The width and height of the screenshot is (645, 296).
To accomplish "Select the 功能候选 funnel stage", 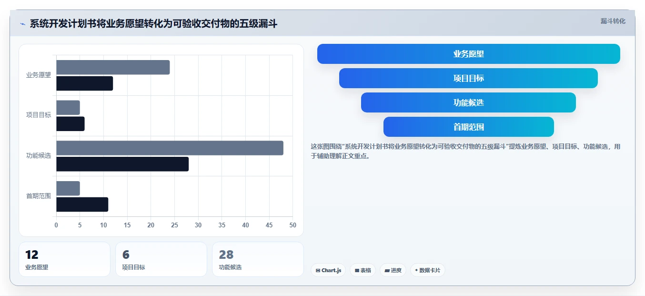I will point(469,102).
